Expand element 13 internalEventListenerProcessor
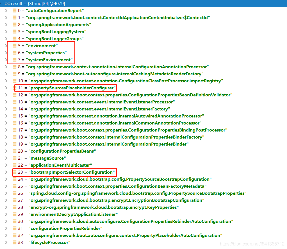Image resolution: width=287 pixels, height=249 pixels. pyautogui.click(x=6, y=102)
